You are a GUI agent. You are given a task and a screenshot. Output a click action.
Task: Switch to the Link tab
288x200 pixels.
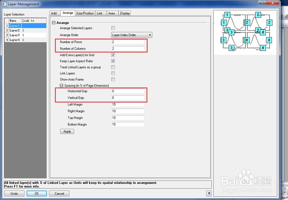coord(101,13)
